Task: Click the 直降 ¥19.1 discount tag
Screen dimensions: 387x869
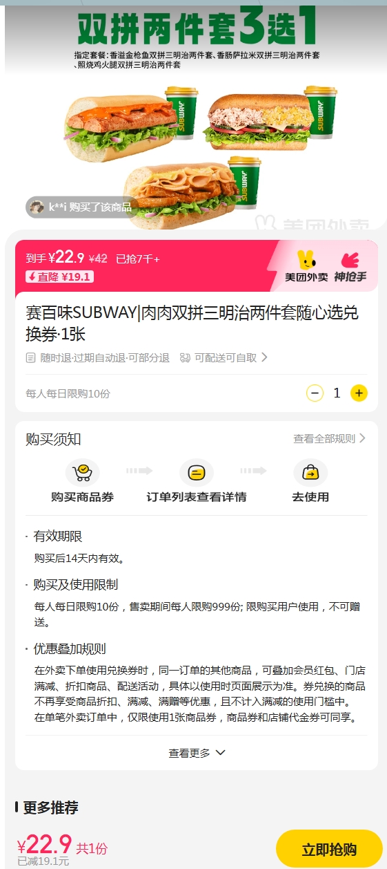Action: (59, 277)
